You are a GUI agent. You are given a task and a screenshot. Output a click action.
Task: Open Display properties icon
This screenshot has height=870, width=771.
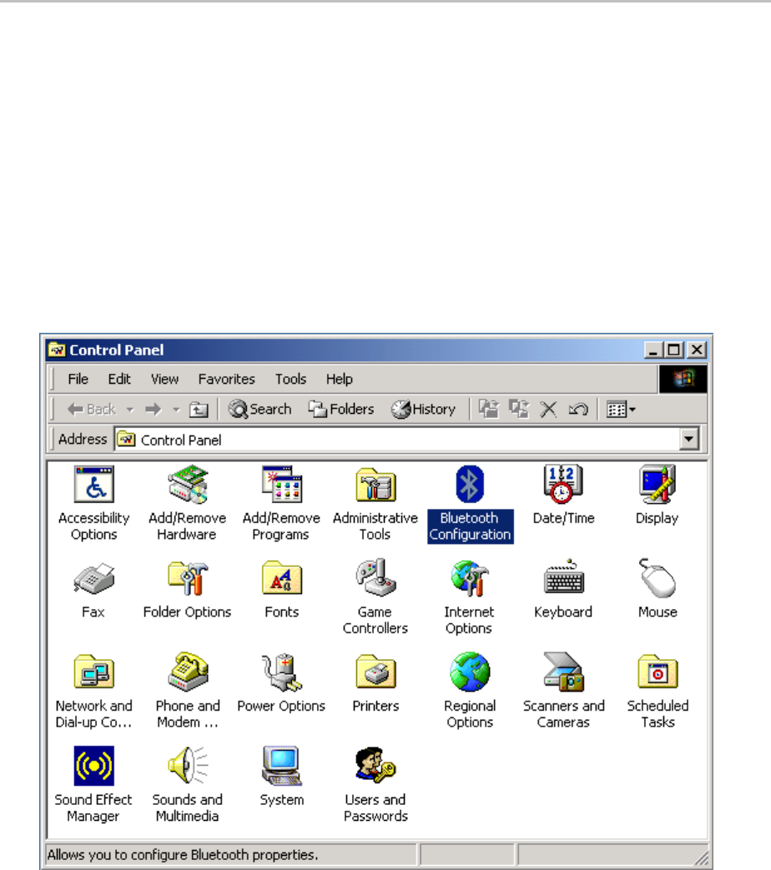658,485
